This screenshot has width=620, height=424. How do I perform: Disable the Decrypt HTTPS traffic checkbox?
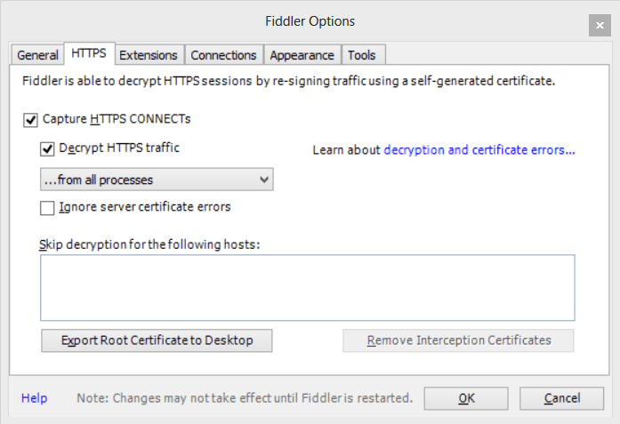(48, 149)
